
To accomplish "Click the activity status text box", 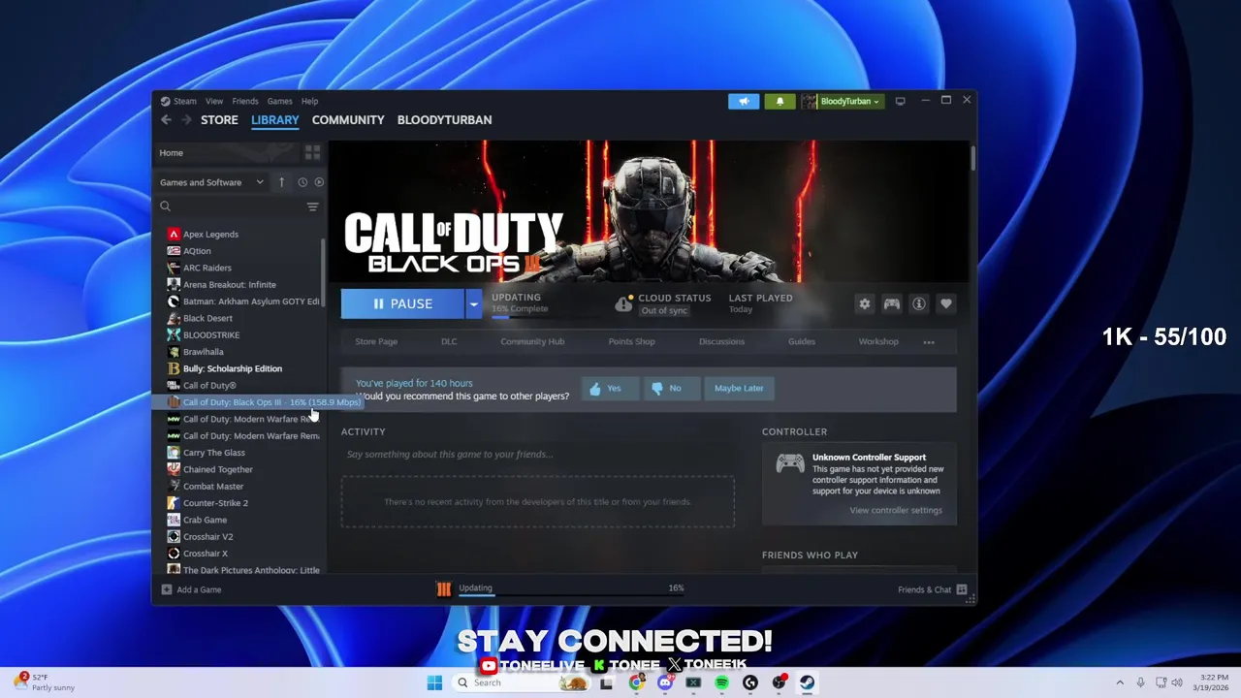I will tap(538, 455).
